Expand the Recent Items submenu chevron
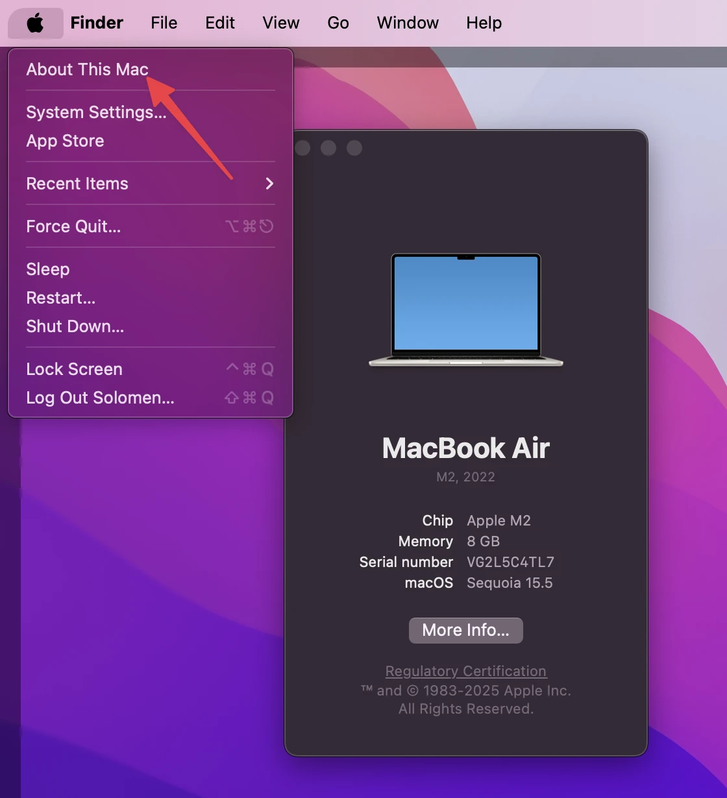The width and height of the screenshot is (727, 798). click(269, 184)
